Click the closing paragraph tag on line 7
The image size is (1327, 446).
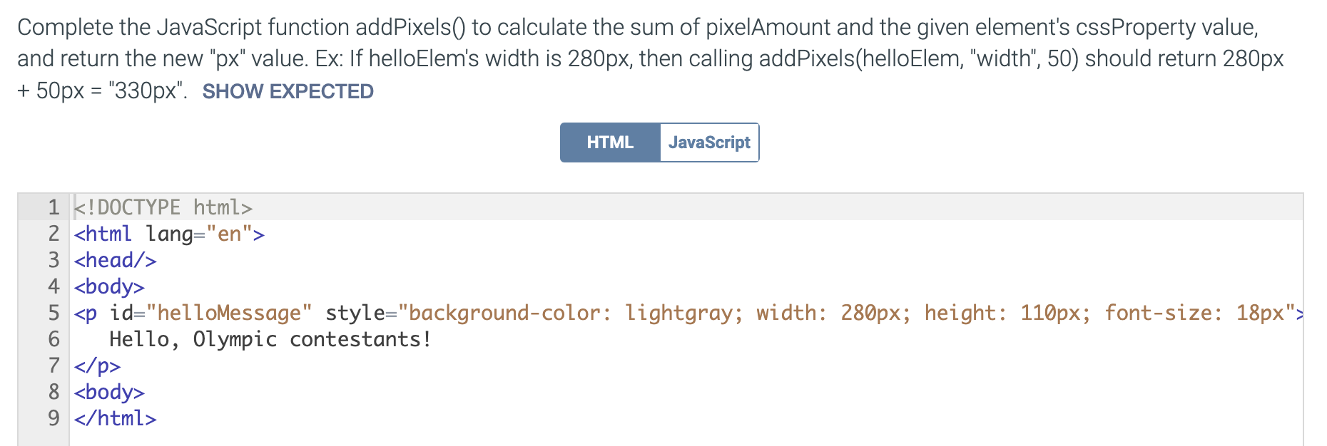click(97, 365)
